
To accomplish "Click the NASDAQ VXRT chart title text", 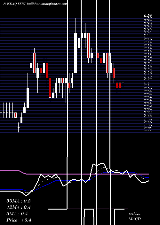I will (35, 4).
